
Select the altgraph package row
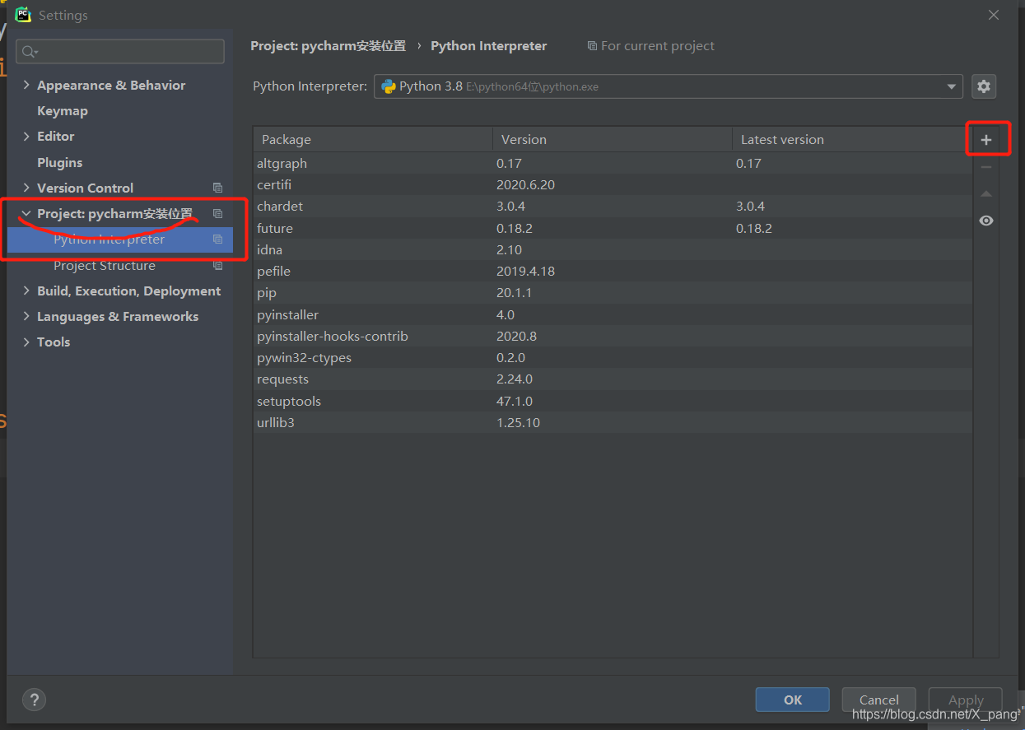(613, 163)
